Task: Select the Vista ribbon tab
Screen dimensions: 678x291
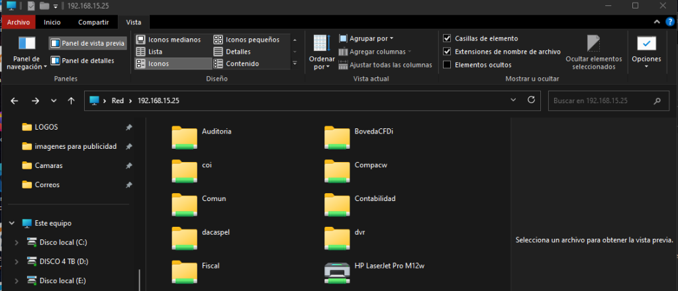Action: pos(134,22)
